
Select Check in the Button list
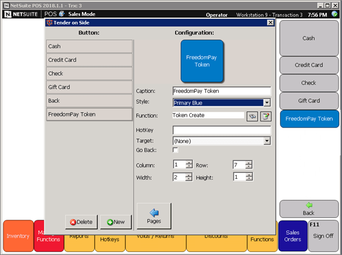click(89, 73)
